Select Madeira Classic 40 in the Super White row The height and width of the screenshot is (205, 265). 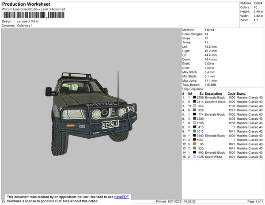(250, 157)
